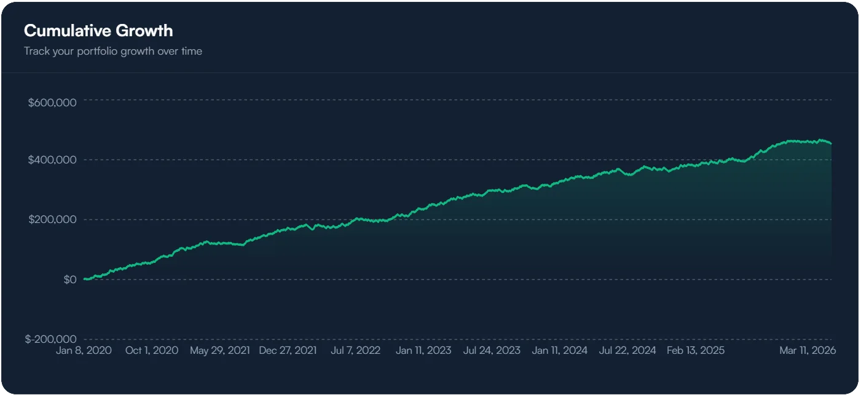Click the Jul 24, 2023 date label
The image size is (861, 395).
(x=492, y=350)
